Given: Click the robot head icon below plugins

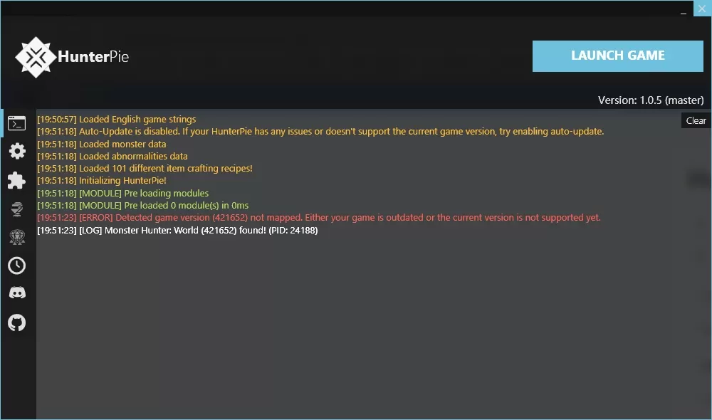Looking at the screenshot, I should click(x=17, y=209).
